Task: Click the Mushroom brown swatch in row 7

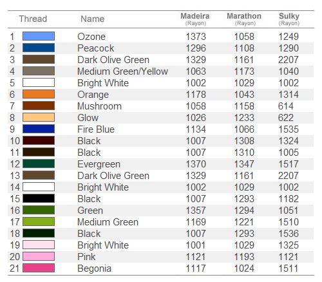Action: click(39, 106)
